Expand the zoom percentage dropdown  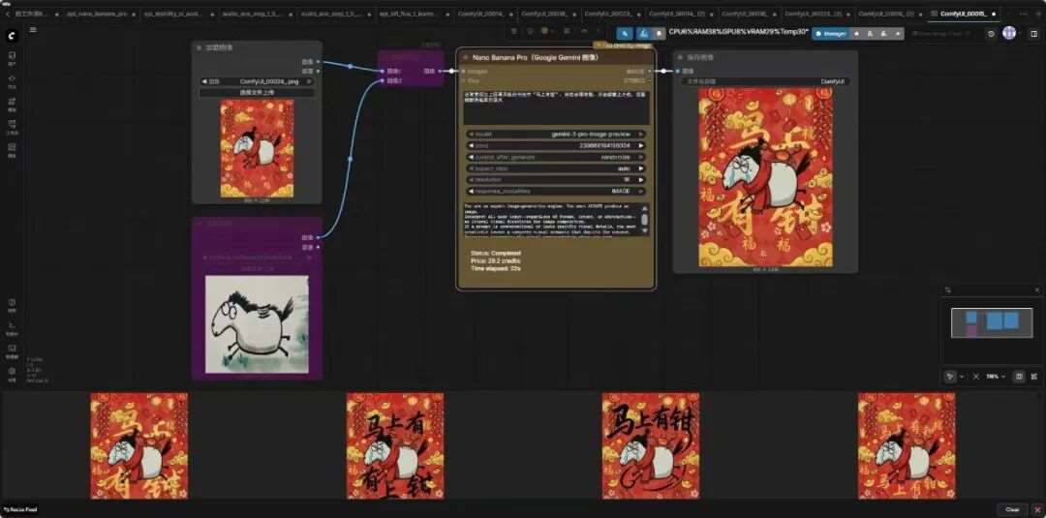[x=995, y=377]
